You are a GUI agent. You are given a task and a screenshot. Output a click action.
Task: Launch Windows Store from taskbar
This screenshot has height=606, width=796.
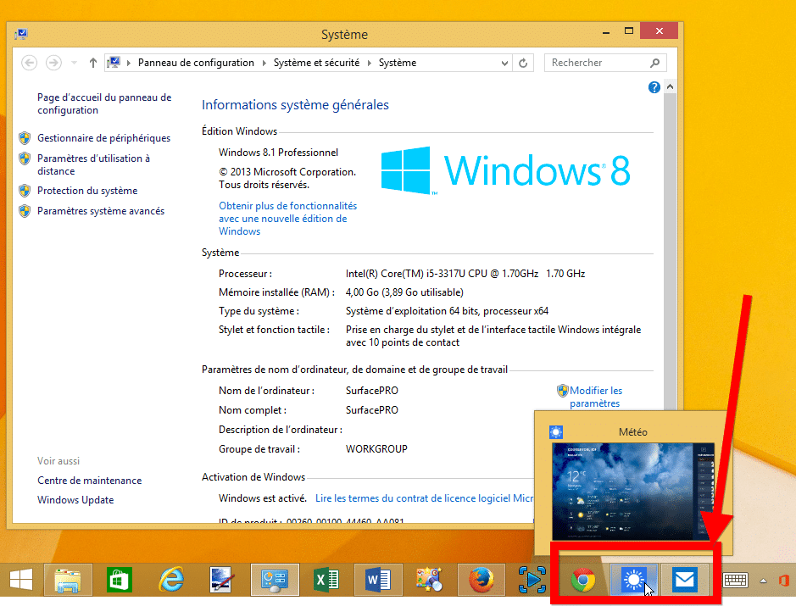pyautogui.click(x=120, y=579)
